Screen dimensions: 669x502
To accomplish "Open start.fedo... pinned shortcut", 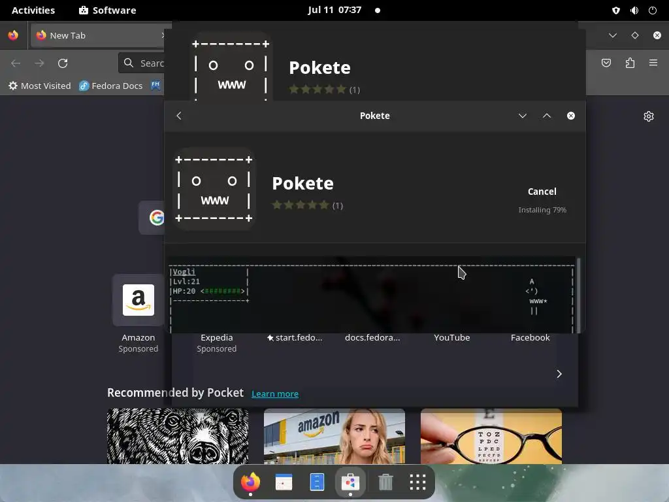I will click(295, 337).
